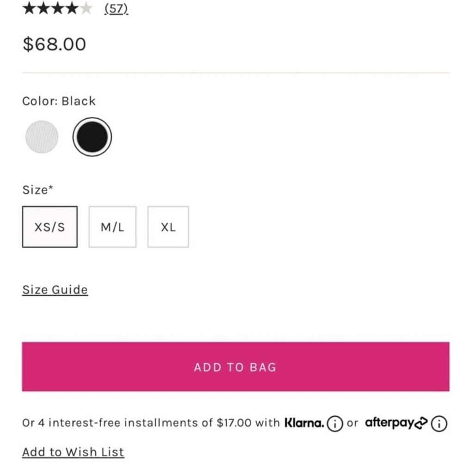Choose size M/L
The image size is (462, 462).
click(113, 227)
